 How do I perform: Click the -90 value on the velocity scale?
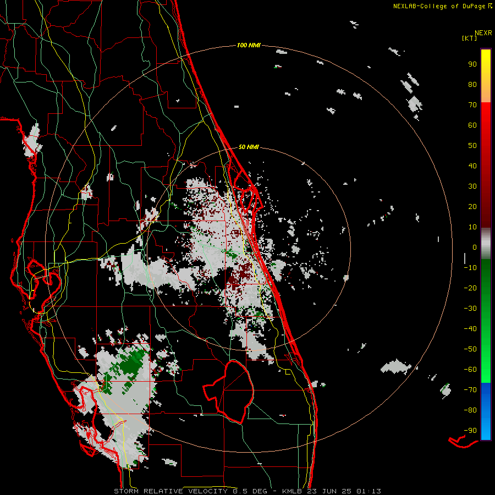(x=470, y=431)
